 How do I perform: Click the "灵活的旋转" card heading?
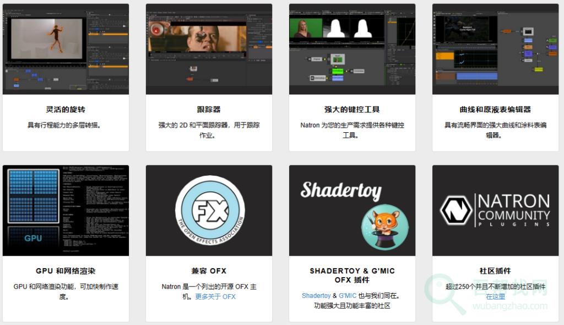pos(66,110)
